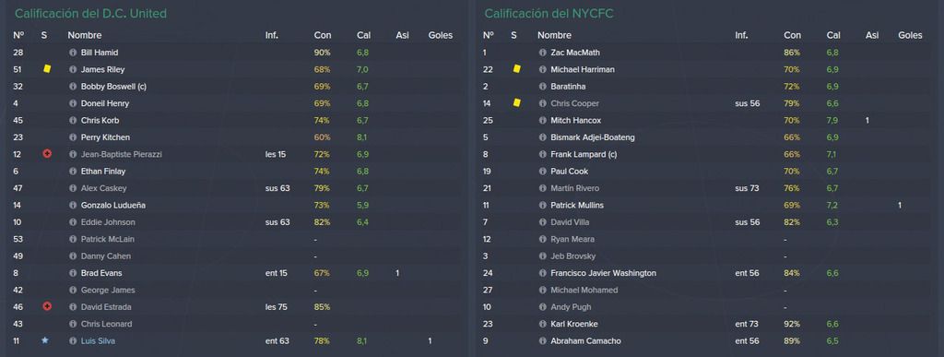
Task: Click the info icon next to David Villa
Action: coord(542,222)
